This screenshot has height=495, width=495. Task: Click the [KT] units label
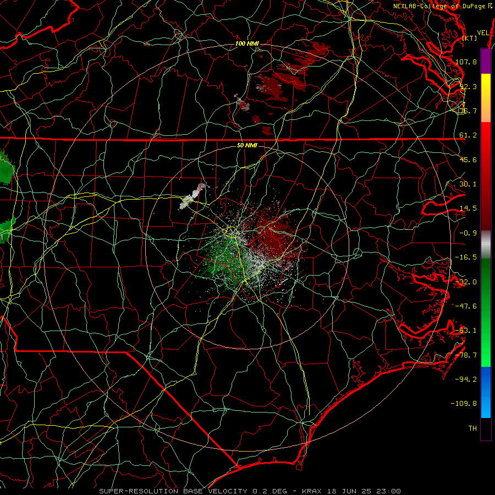pyautogui.click(x=470, y=38)
